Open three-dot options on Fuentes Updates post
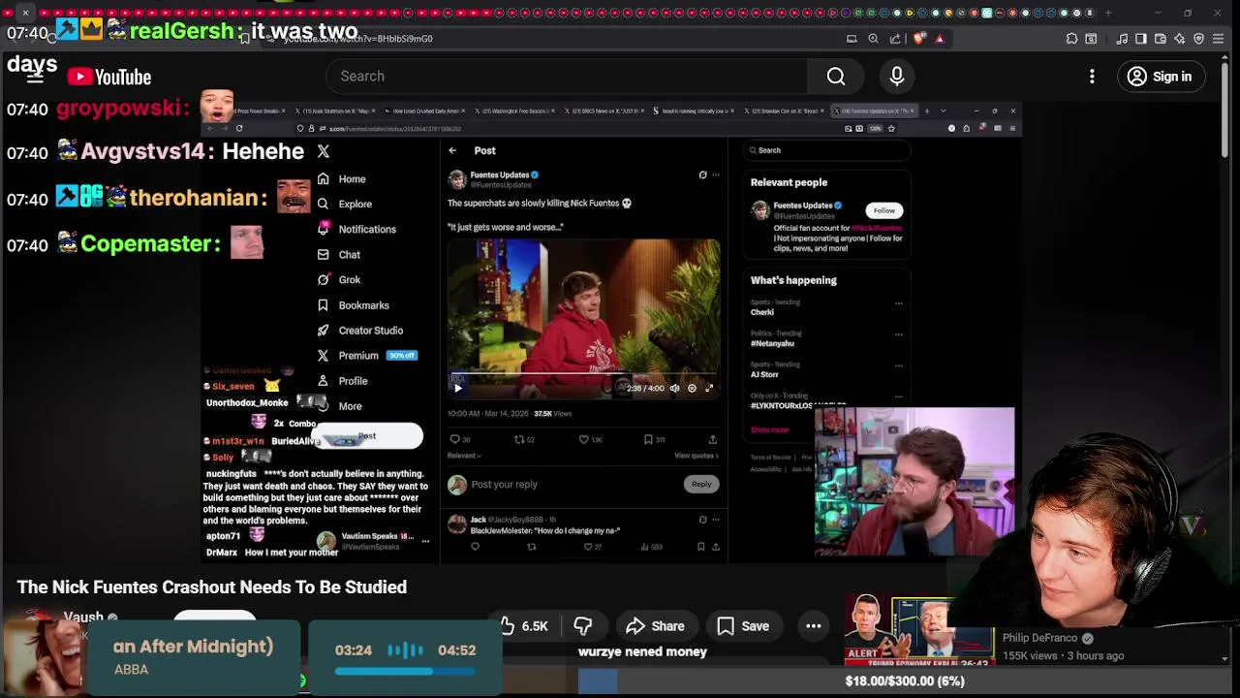The image size is (1240, 698). (x=716, y=175)
